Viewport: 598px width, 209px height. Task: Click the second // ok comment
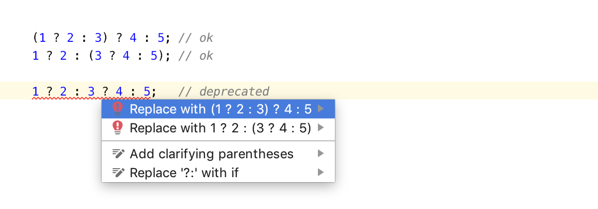point(196,55)
